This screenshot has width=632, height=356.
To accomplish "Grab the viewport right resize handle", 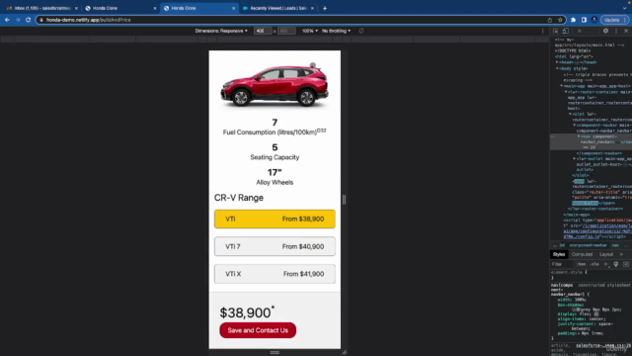I will (x=344, y=200).
